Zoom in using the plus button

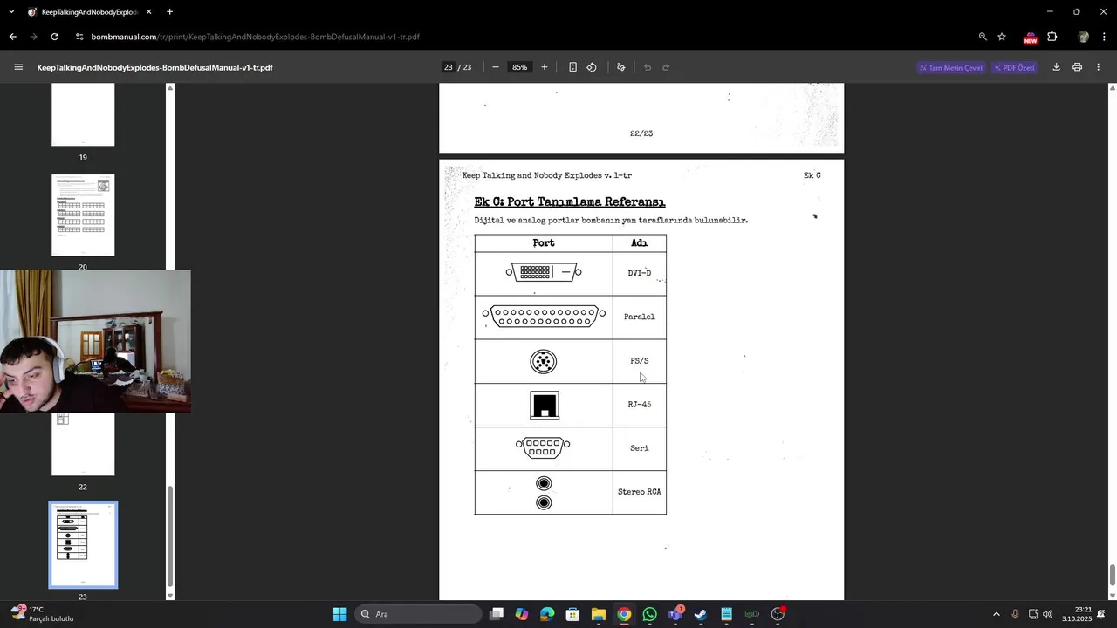tap(545, 67)
